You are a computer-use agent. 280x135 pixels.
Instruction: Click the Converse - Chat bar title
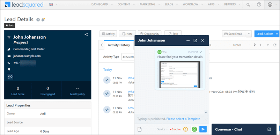point(229,129)
